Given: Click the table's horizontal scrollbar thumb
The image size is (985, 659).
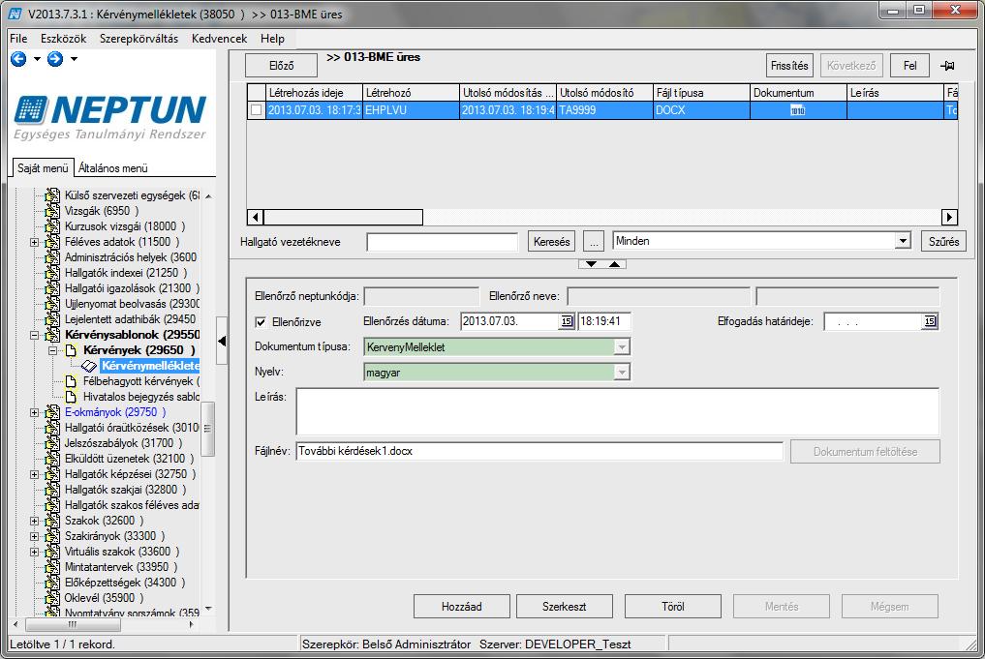Looking at the screenshot, I should (343, 217).
